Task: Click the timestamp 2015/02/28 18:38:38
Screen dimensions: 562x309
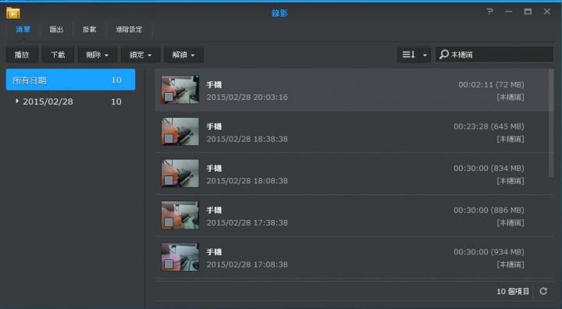Action: tap(247, 139)
